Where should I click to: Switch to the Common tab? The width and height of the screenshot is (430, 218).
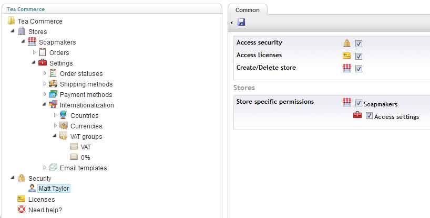click(x=248, y=10)
